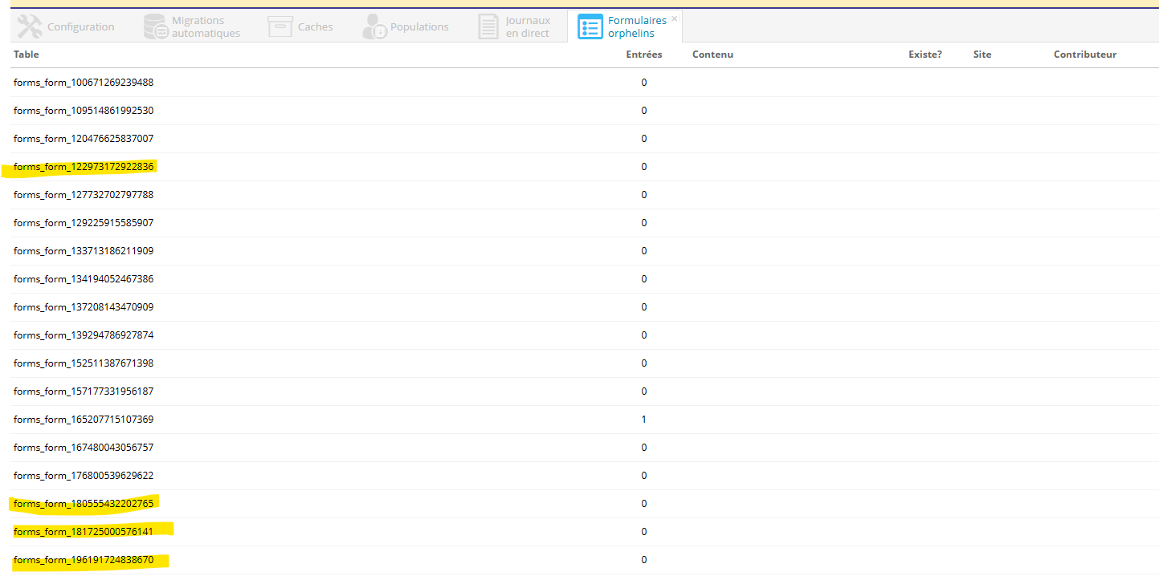Click the Contributeur column header
Screen dimensions: 1159x576
tap(1084, 55)
